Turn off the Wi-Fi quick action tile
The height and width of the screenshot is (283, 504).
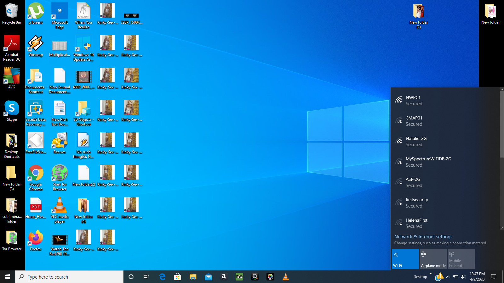(405, 259)
